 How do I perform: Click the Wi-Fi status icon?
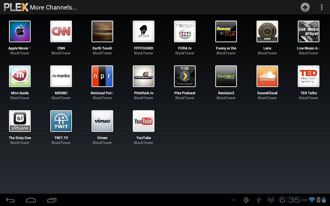312,200
